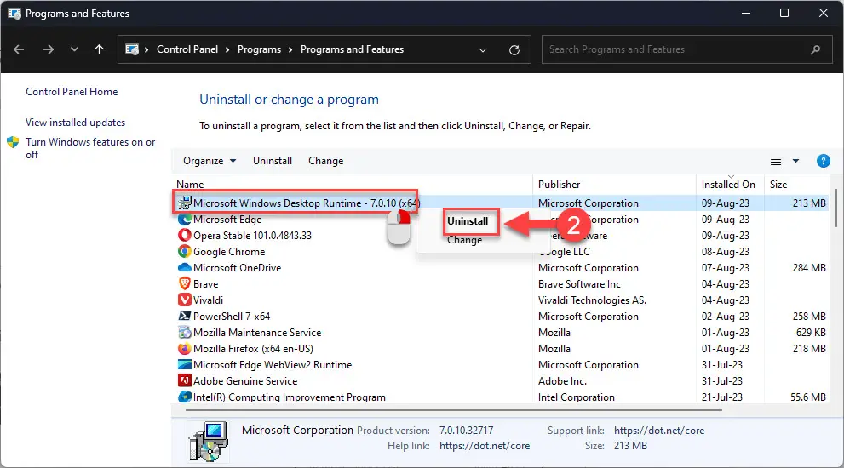Screen dimensions: 844x468
Task: Select Mozilla Firefox (x64 en-US)
Action: (x=253, y=349)
